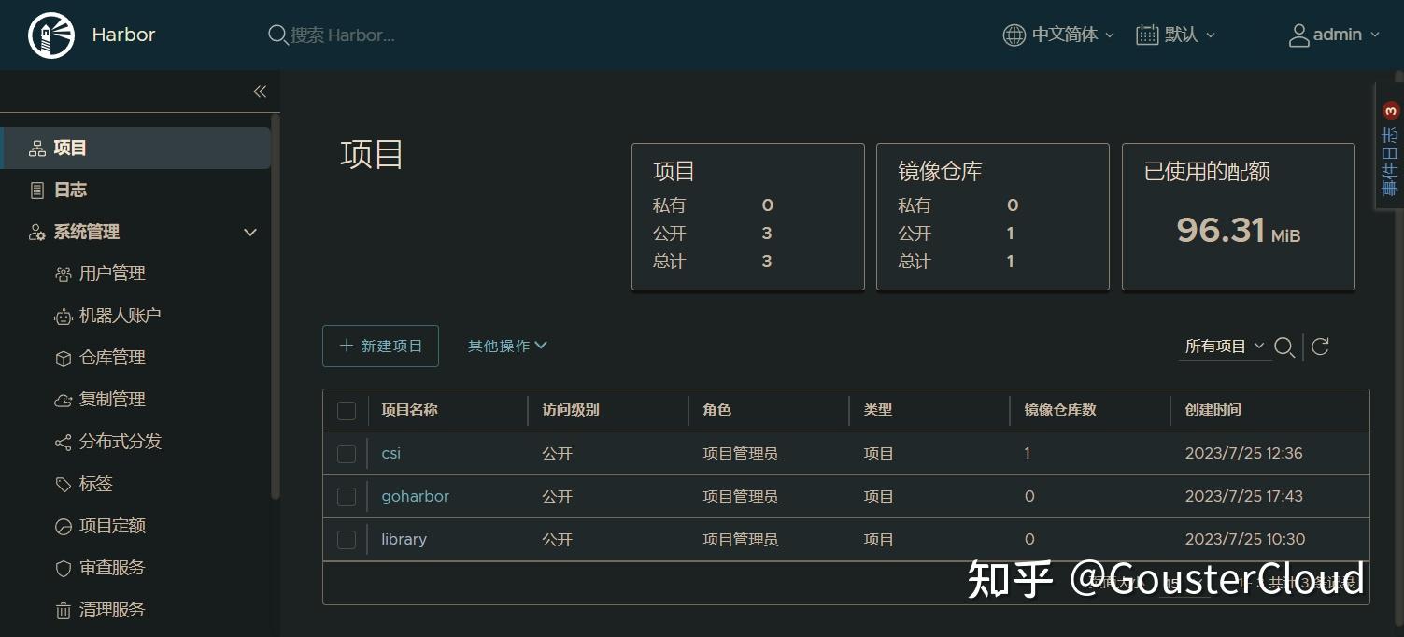Click the 清理服务 sidebar icon
Viewport: 1404px width, 637px height.
(62, 609)
